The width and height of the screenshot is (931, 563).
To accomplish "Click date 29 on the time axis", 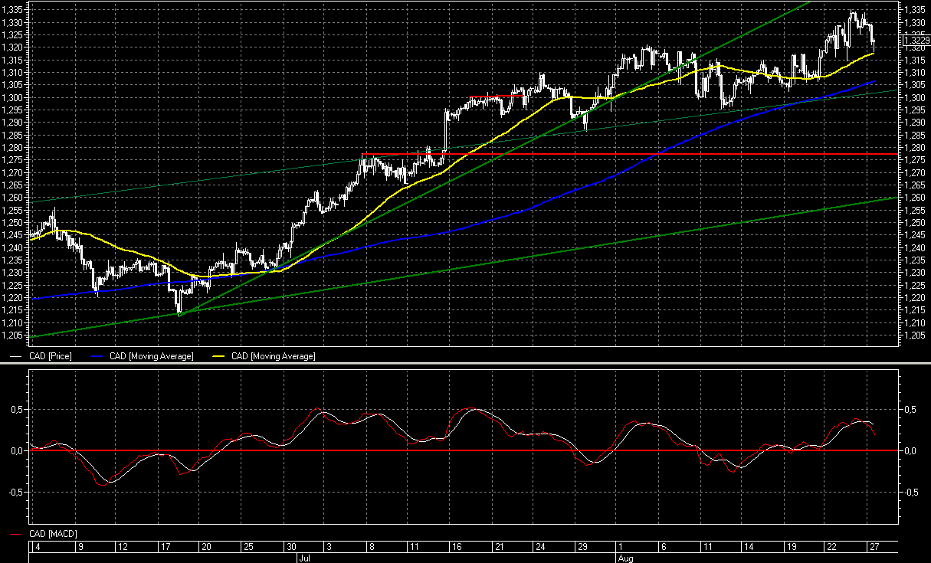I will [x=582, y=547].
